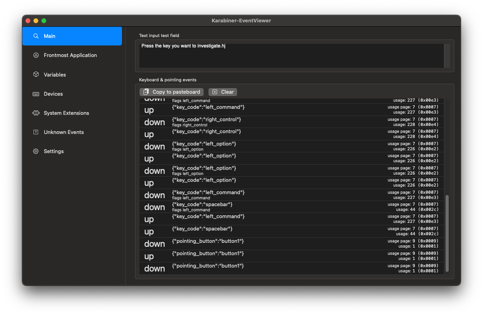Viewport: 483px width, 315px height.
Task: Clear the events list
Action: [x=223, y=92]
